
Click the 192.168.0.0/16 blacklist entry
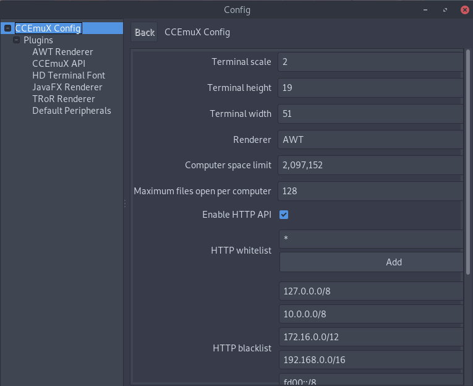[x=372, y=360]
